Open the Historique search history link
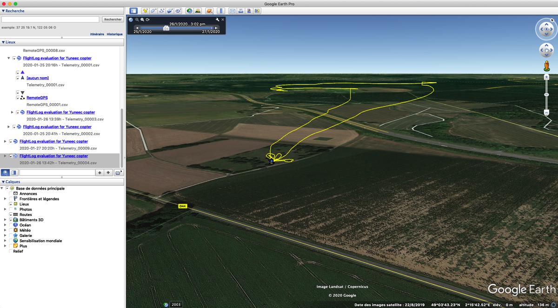 click(x=115, y=34)
